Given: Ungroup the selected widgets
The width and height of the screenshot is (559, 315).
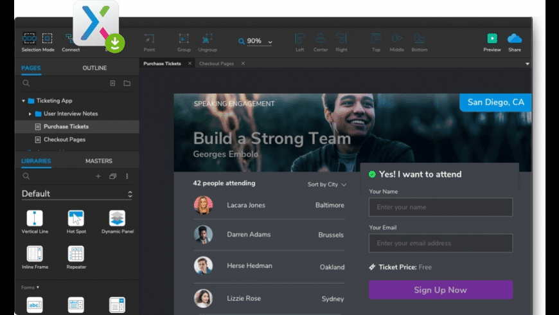Looking at the screenshot, I should click(208, 42).
